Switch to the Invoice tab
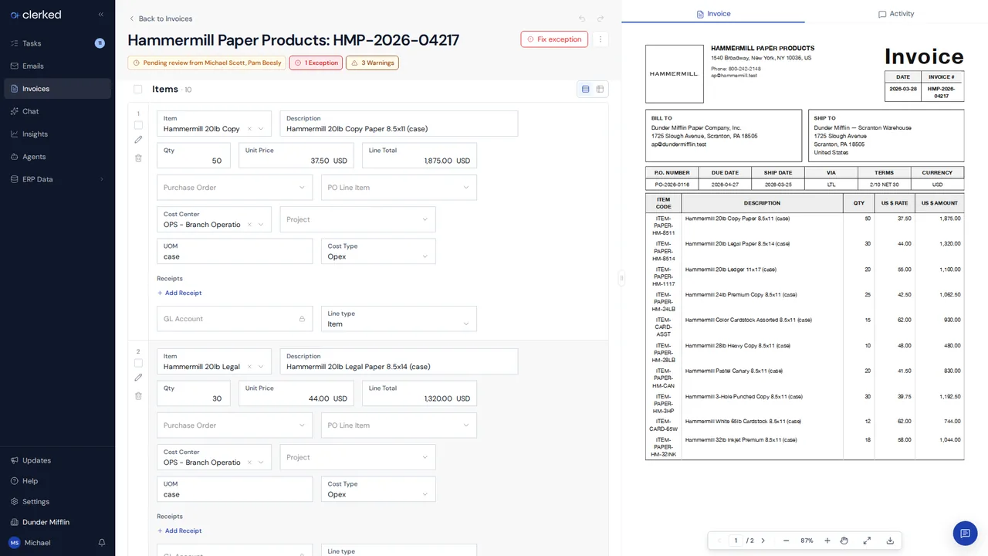Screen dimensions: 988x556 tap(713, 13)
